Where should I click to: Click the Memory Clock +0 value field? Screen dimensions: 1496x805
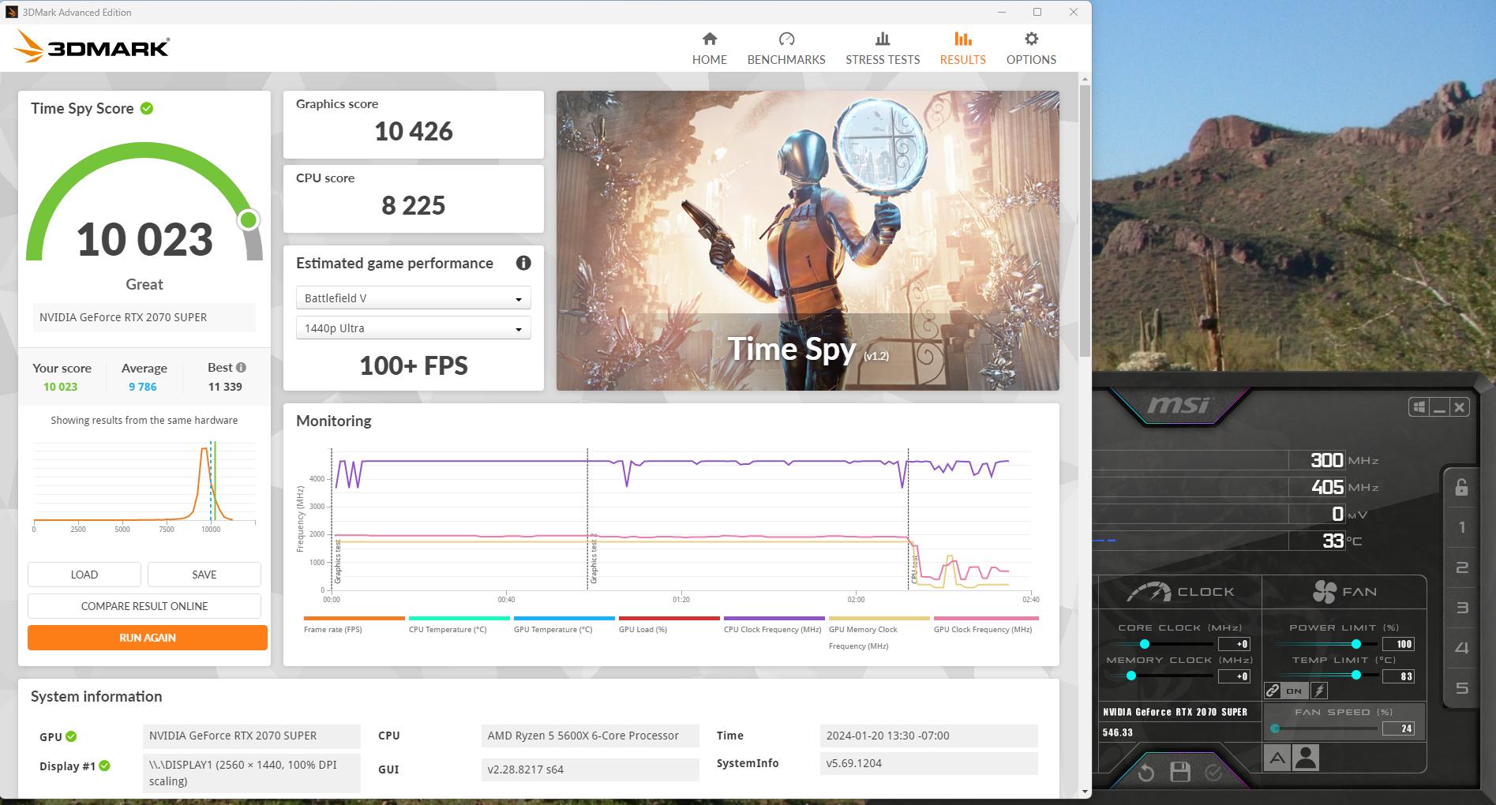click(x=1234, y=676)
